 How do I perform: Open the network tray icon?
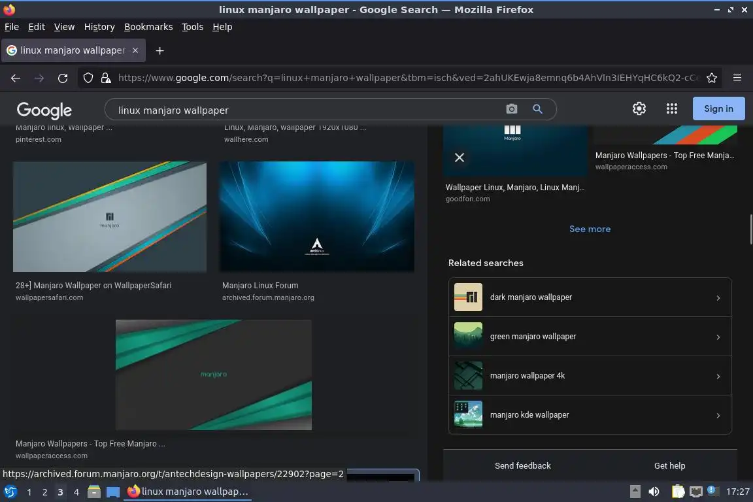coord(696,492)
